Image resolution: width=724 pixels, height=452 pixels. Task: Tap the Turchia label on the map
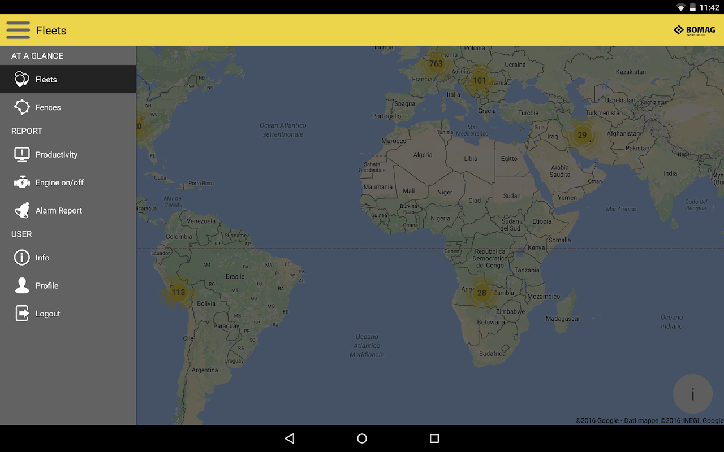(x=528, y=113)
